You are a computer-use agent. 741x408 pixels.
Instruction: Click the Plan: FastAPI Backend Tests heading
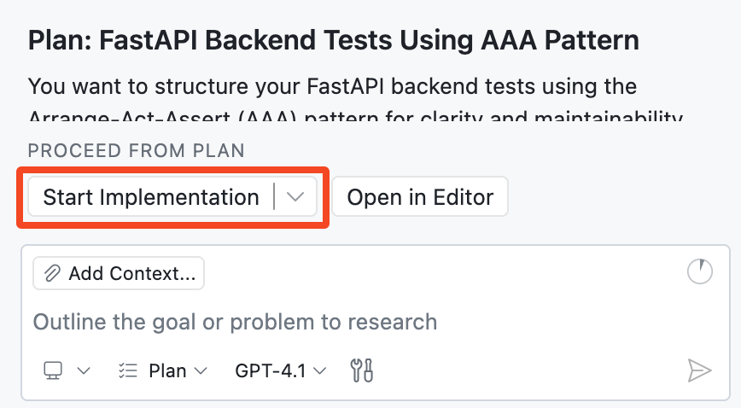(334, 40)
